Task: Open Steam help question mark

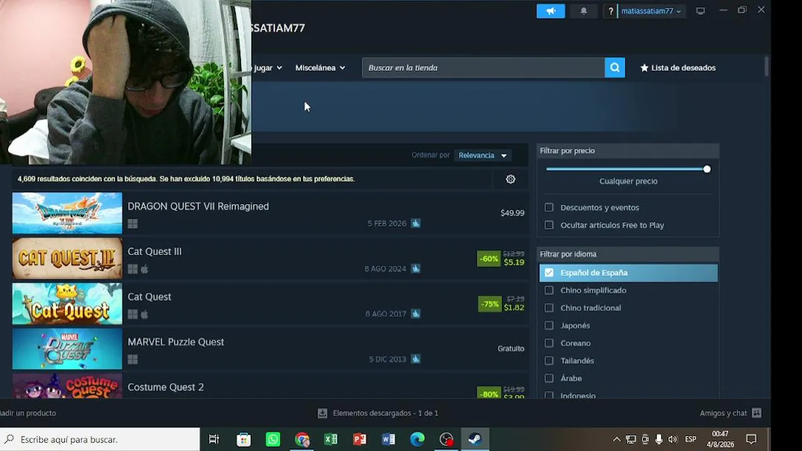Action: click(611, 11)
